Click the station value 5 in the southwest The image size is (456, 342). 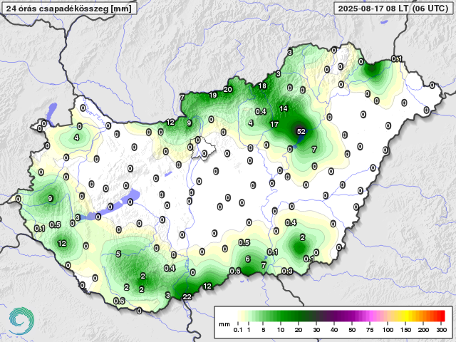pyautogui.click(x=118, y=254)
